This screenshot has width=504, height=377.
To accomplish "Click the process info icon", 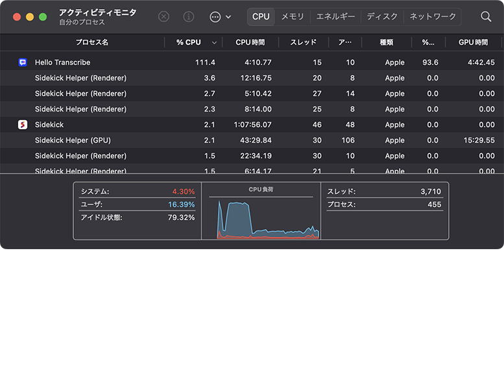I will tap(189, 17).
